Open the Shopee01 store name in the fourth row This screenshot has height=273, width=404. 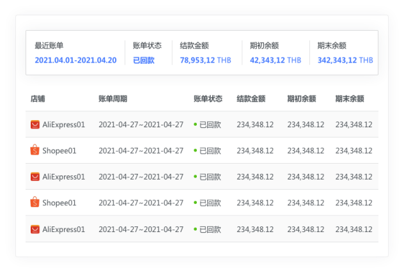coord(59,203)
